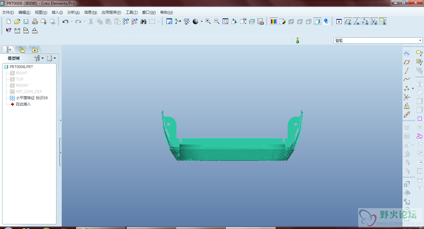The width and height of the screenshot is (424, 229).
Task: Reorient the view icon
Action: point(234,21)
